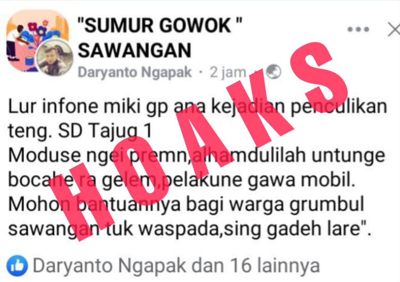Dismiss the post with the X icon
This screenshot has height=282, width=400.
point(394,29)
